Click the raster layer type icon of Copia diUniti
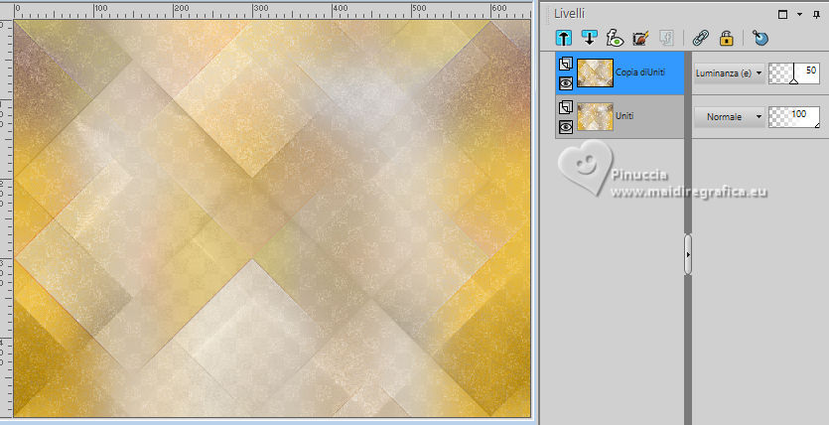Screen dimensions: 829x425 [x=566, y=64]
